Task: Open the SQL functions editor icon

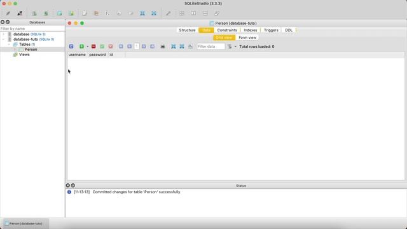Action: [x=107, y=13]
